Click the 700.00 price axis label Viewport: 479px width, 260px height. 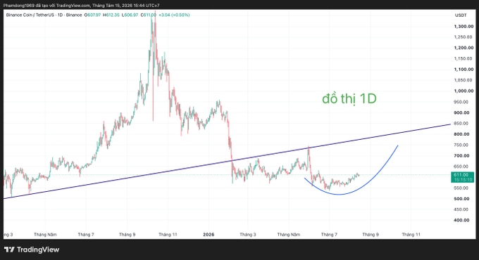click(x=461, y=156)
